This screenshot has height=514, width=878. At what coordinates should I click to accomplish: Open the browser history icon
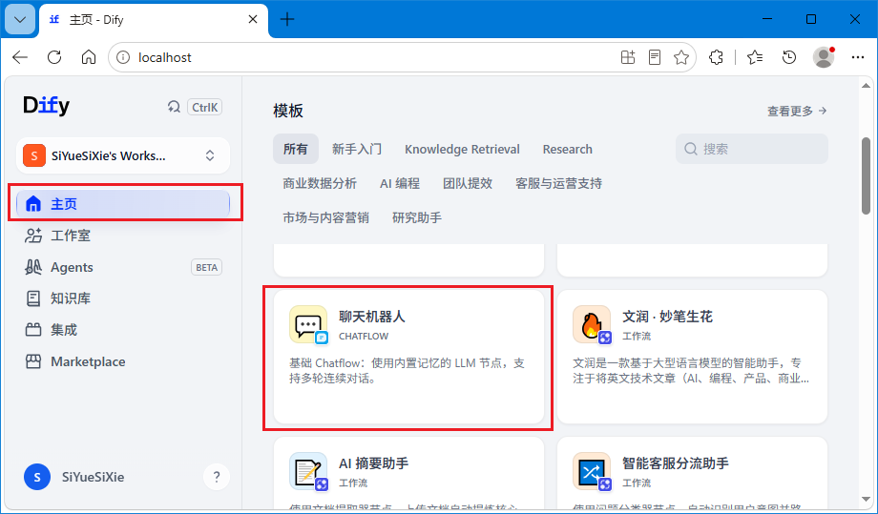tap(789, 57)
